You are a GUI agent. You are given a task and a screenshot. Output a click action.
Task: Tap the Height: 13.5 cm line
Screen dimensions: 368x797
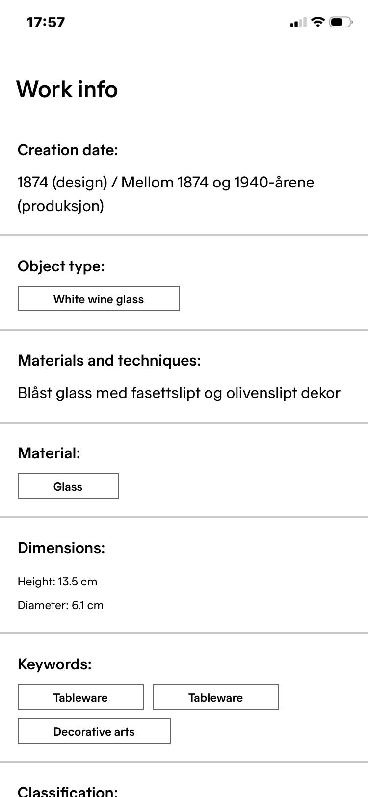(x=57, y=582)
